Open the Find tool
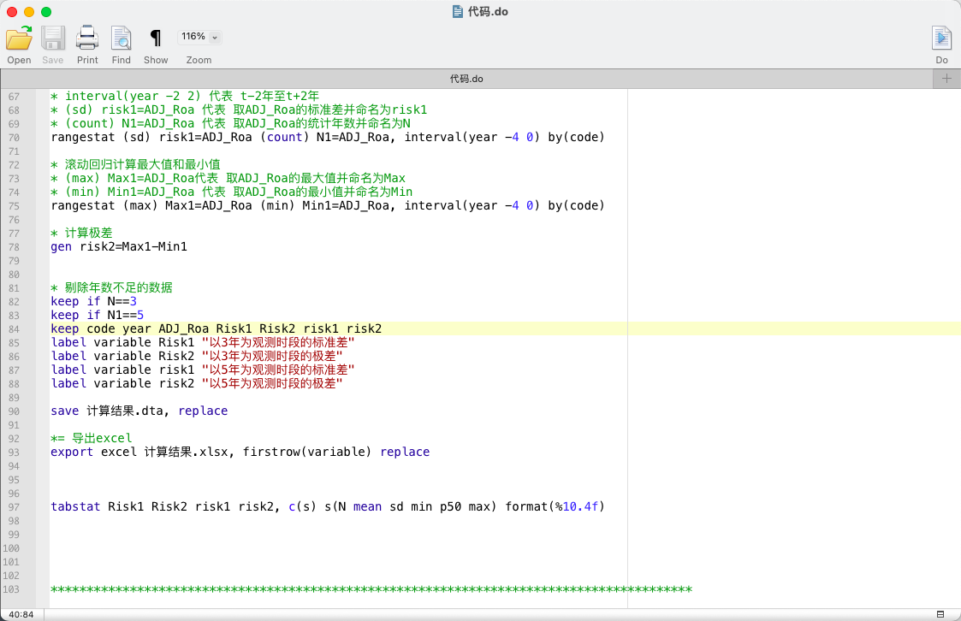961x621 pixels. (x=122, y=38)
